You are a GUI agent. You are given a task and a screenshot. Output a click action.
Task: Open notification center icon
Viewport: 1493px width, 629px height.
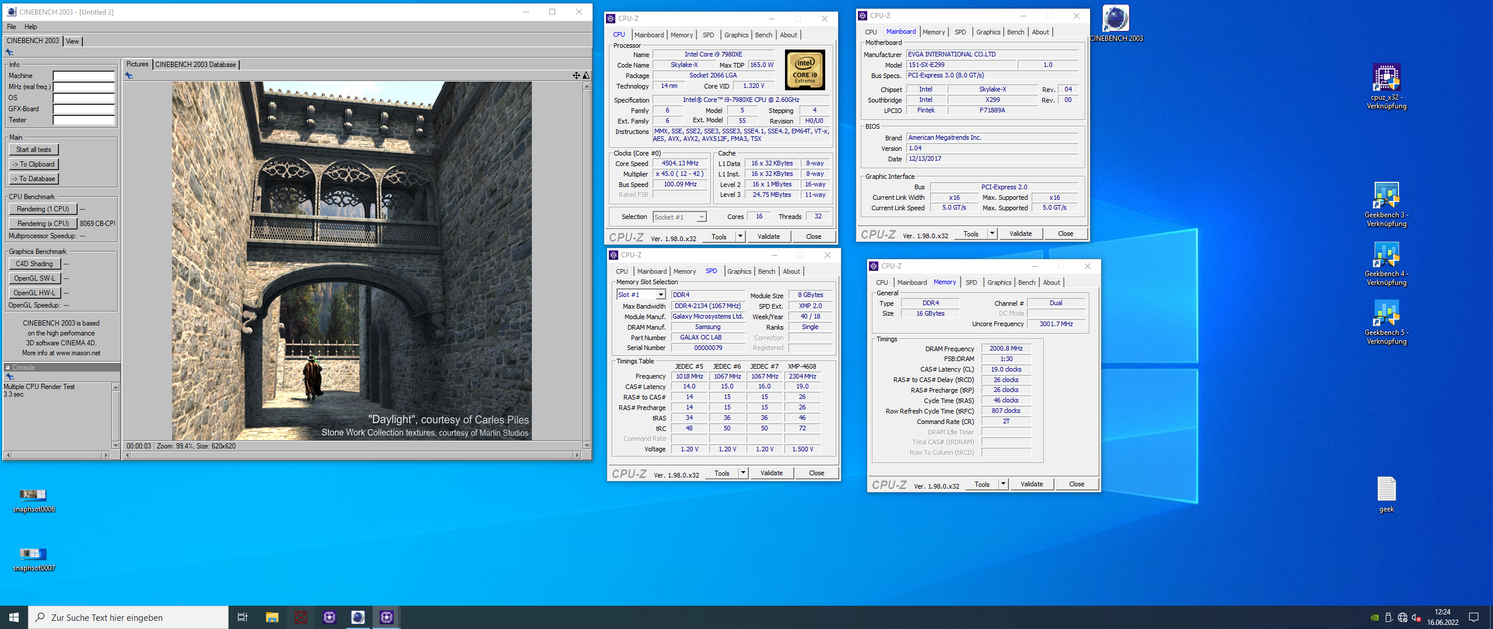click(x=1474, y=617)
